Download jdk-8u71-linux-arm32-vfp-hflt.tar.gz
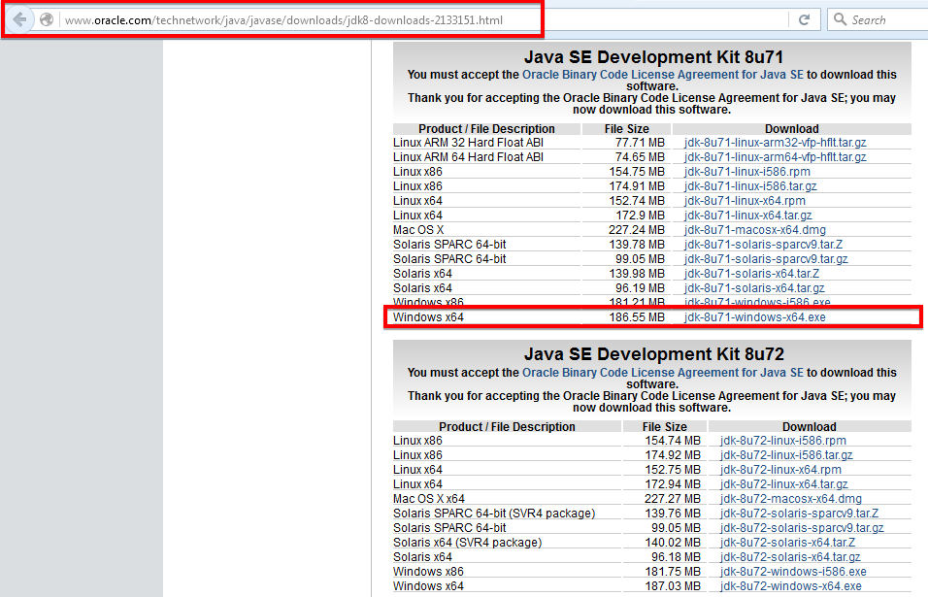Viewport: 928px width, 597px height. pyautogui.click(x=775, y=143)
